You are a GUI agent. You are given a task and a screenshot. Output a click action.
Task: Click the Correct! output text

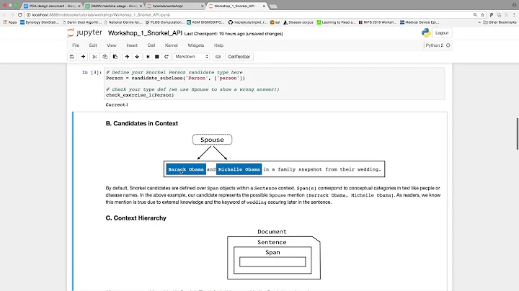(117, 105)
